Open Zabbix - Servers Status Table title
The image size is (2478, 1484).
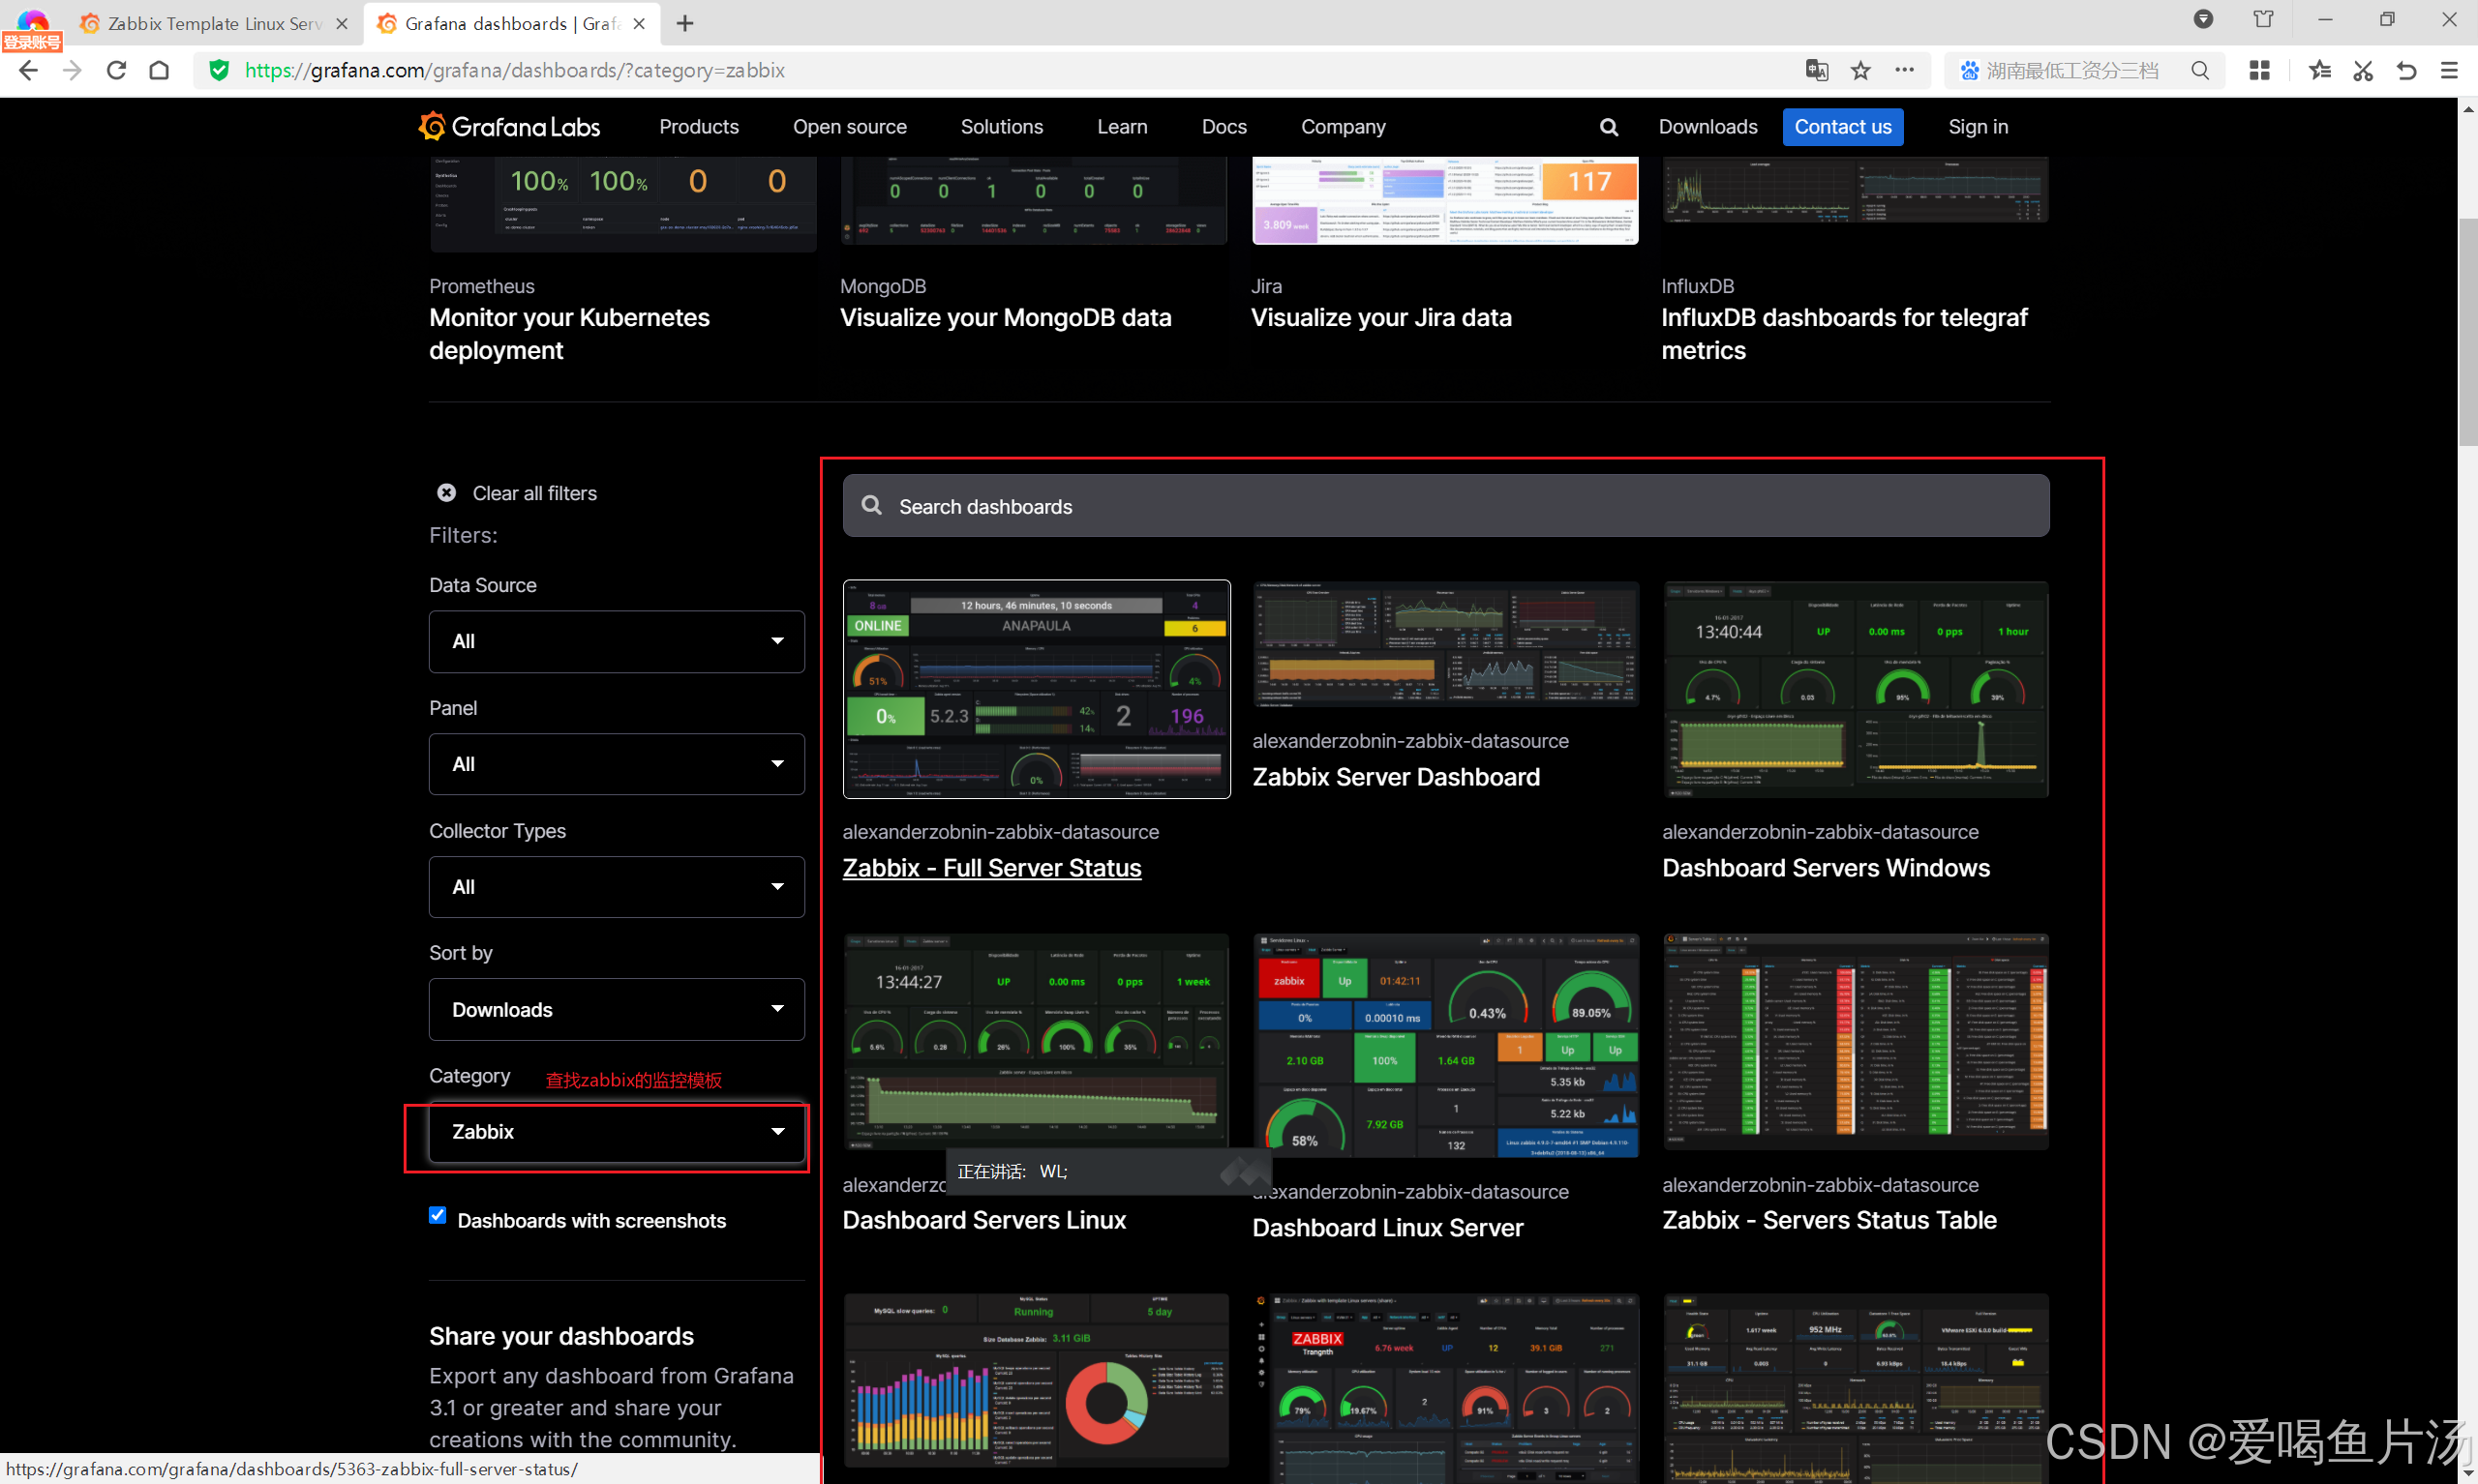[x=1828, y=1220]
